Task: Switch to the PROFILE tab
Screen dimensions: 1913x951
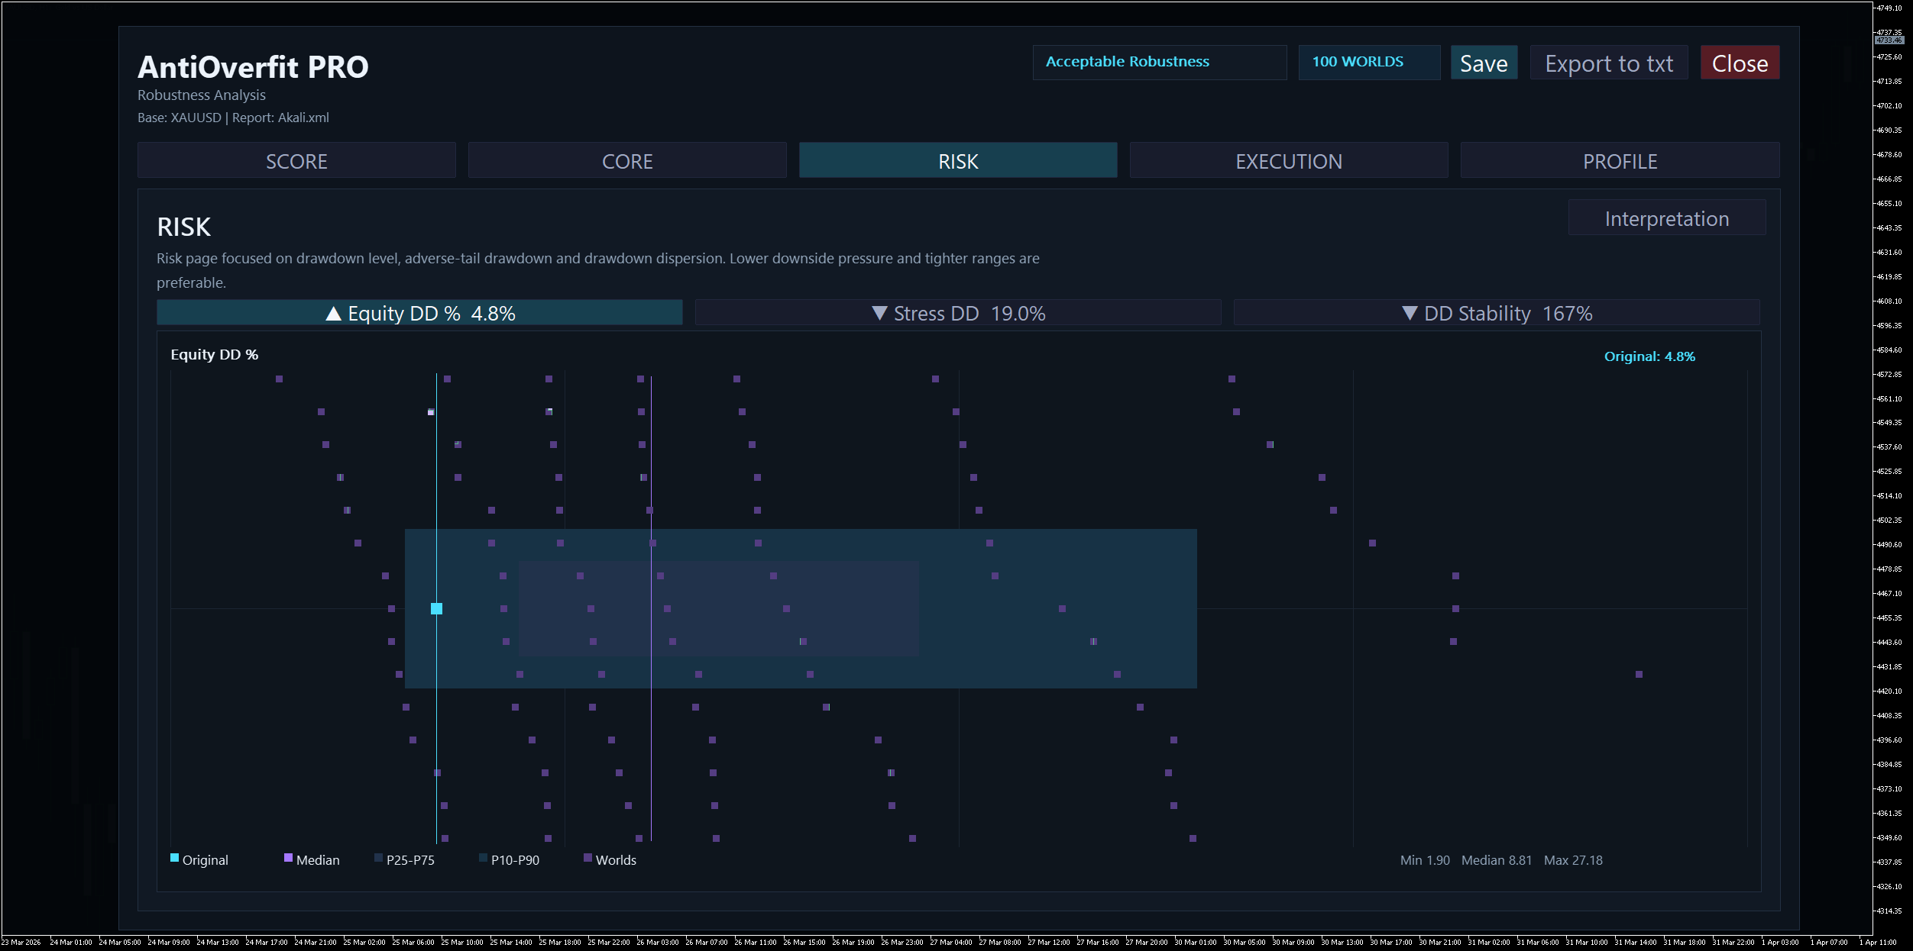Action: coord(1620,161)
